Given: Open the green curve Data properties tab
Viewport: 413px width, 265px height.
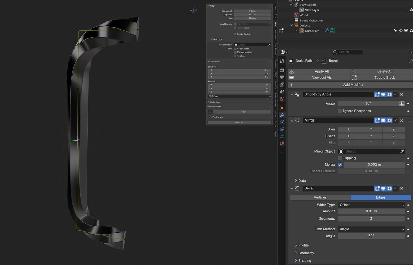Looking at the screenshot, I should click(x=282, y=137).
